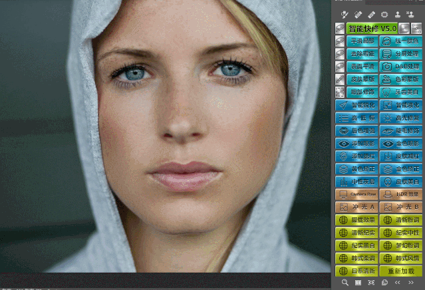The height and width of the screenshot is (290, 425).
Task: Create 皮肤蒙版 skin mask
Action: [x=362, y=79]
